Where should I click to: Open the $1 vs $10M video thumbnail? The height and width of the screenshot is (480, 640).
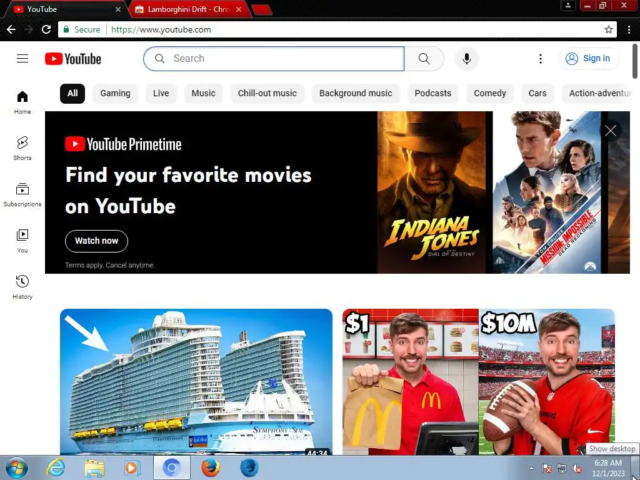point(479,382)
